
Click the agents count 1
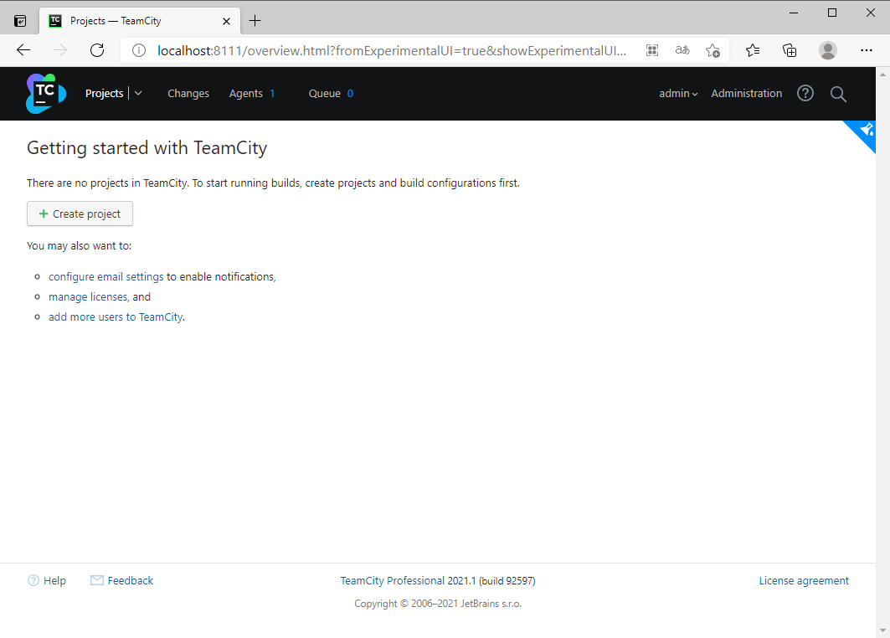pos(272,94)
